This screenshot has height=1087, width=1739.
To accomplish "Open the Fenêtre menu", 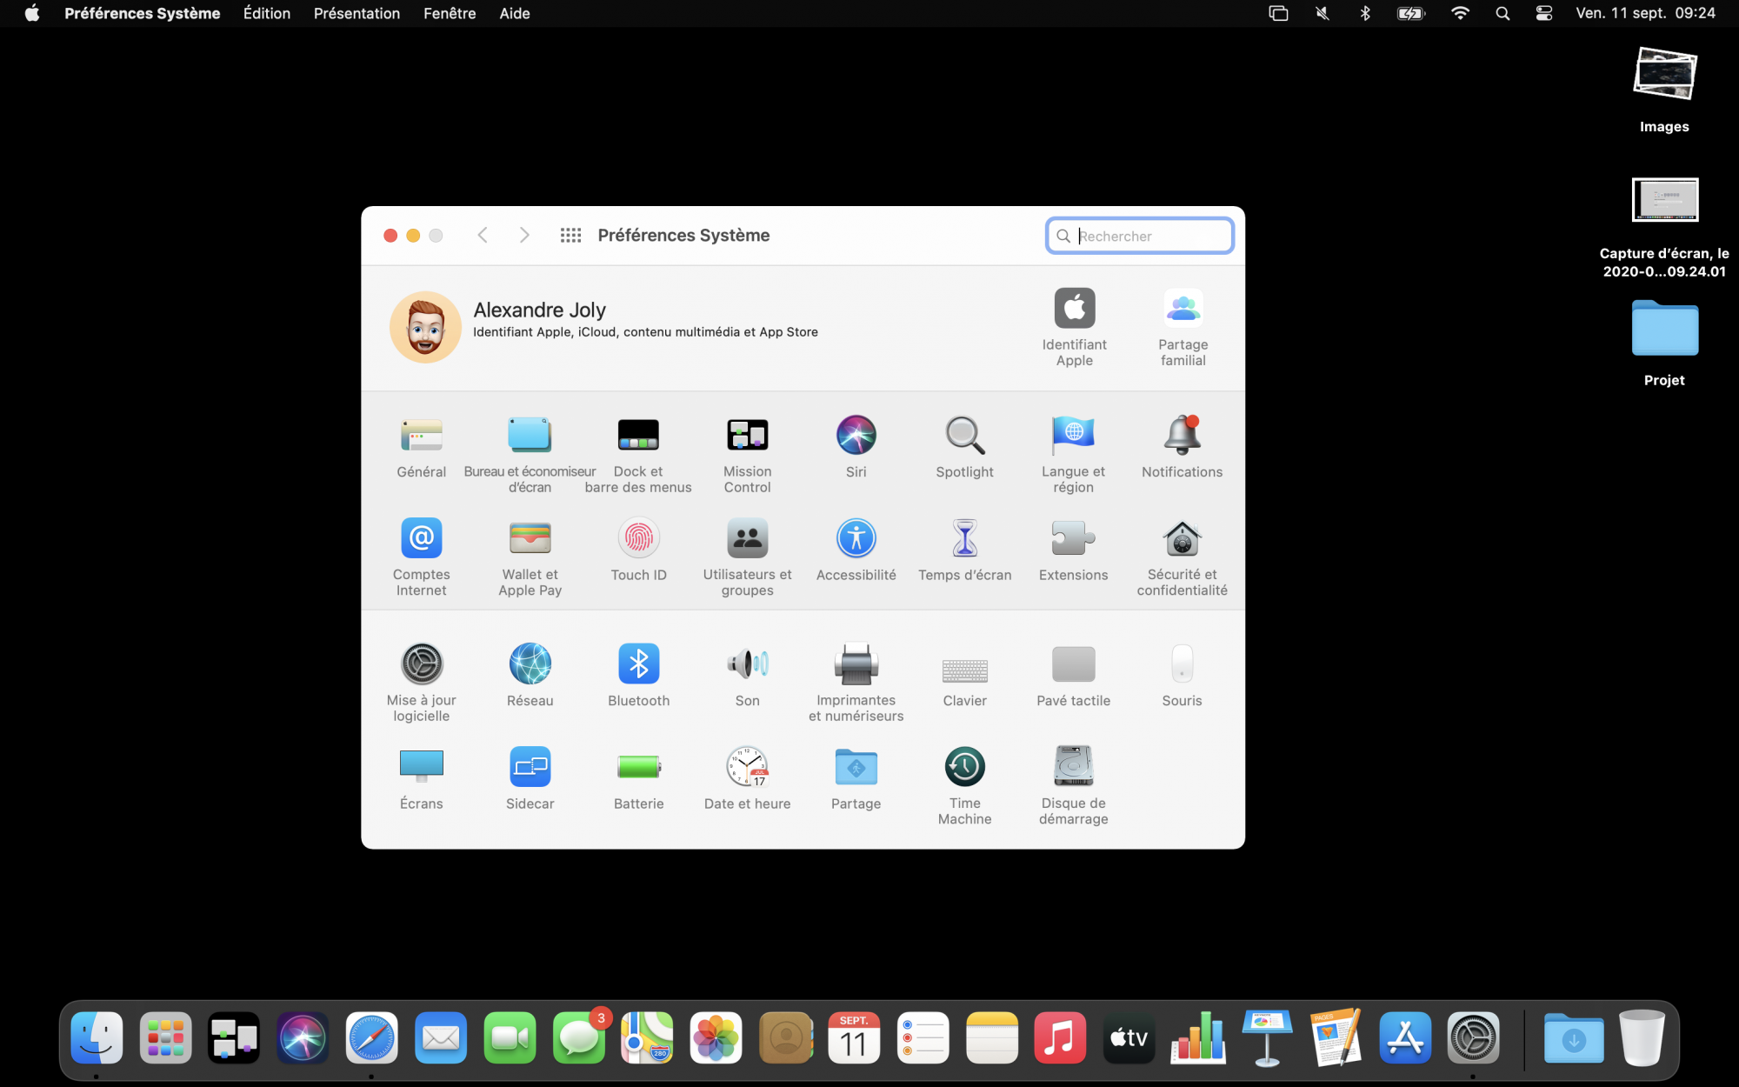I will click(x=450, y=13).
